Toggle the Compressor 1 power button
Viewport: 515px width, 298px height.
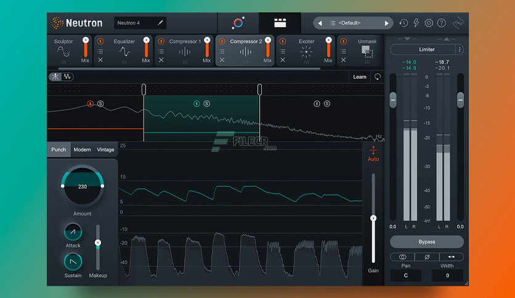pyautogui.click(x=161, y=41)
